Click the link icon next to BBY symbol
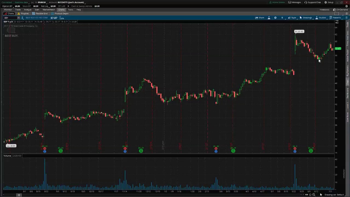The image size is (350, 197). (x=22, y=18)
